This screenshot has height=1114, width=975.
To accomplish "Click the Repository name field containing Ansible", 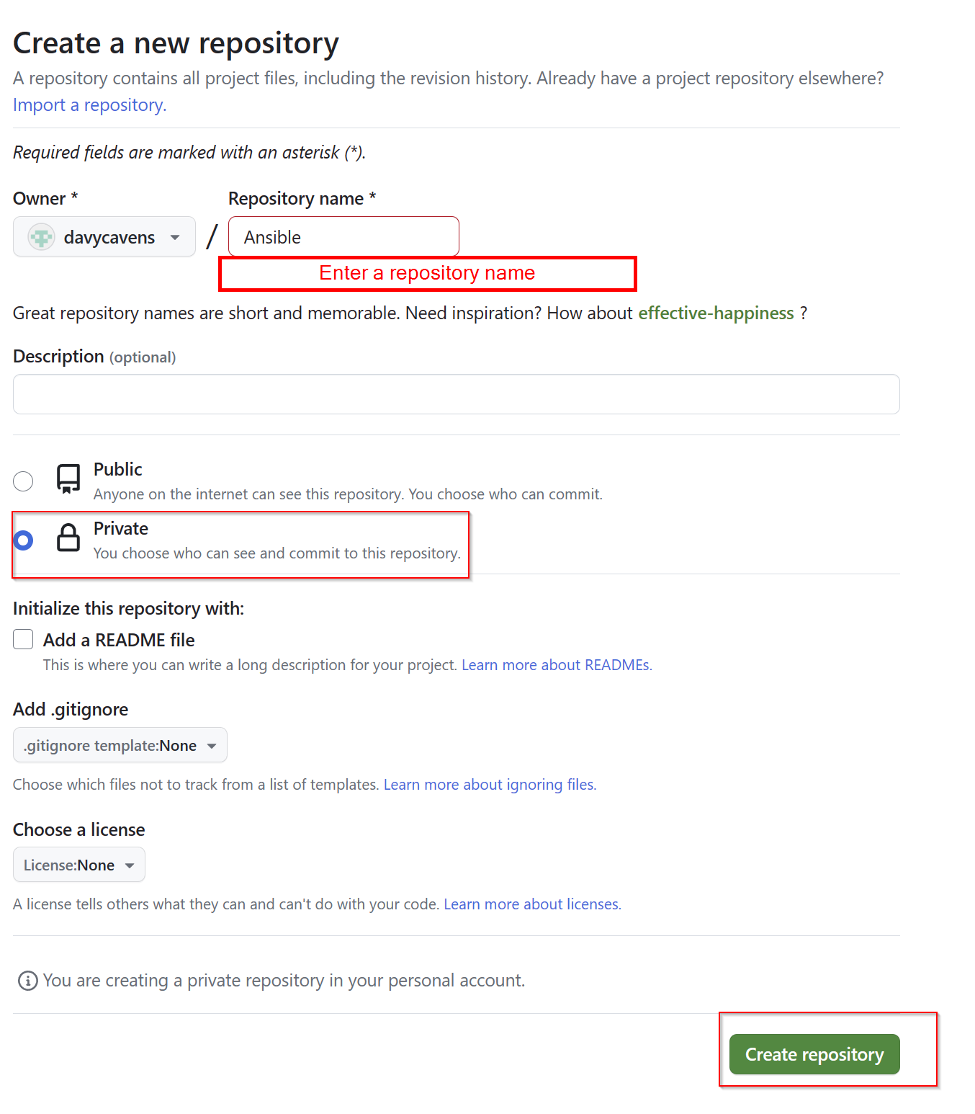I will coord(343,236).
